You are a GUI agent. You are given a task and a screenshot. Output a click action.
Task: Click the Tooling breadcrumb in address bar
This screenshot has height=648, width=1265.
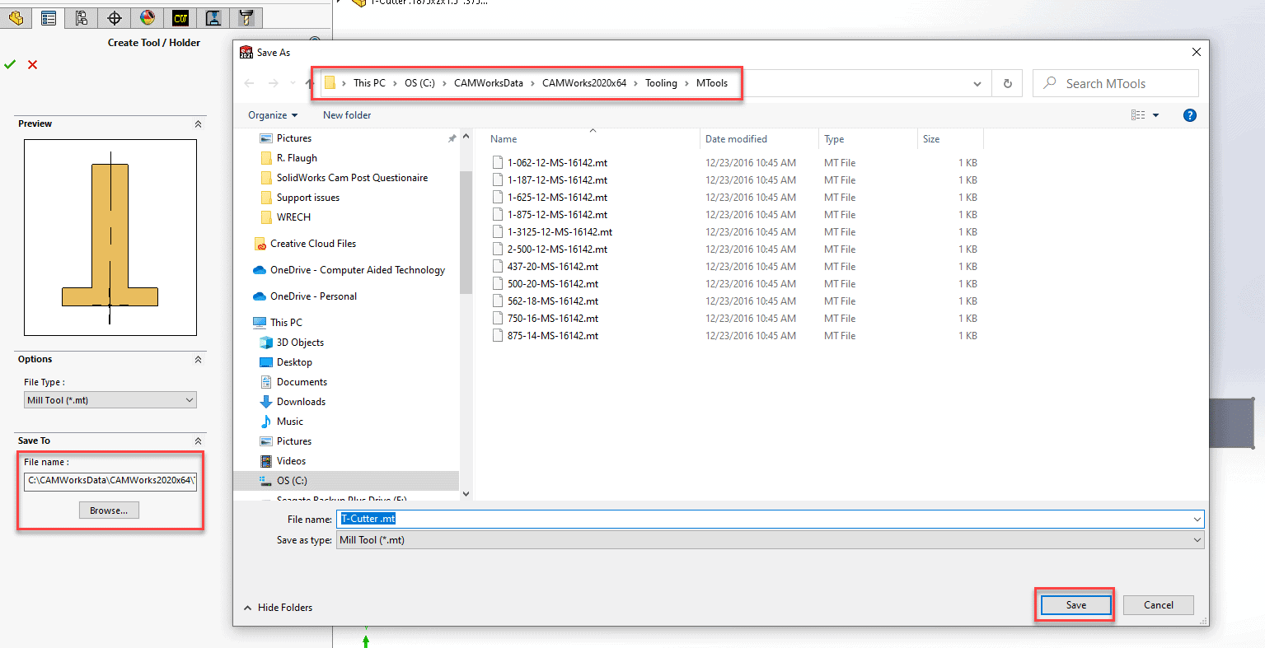tap(661, 83)
